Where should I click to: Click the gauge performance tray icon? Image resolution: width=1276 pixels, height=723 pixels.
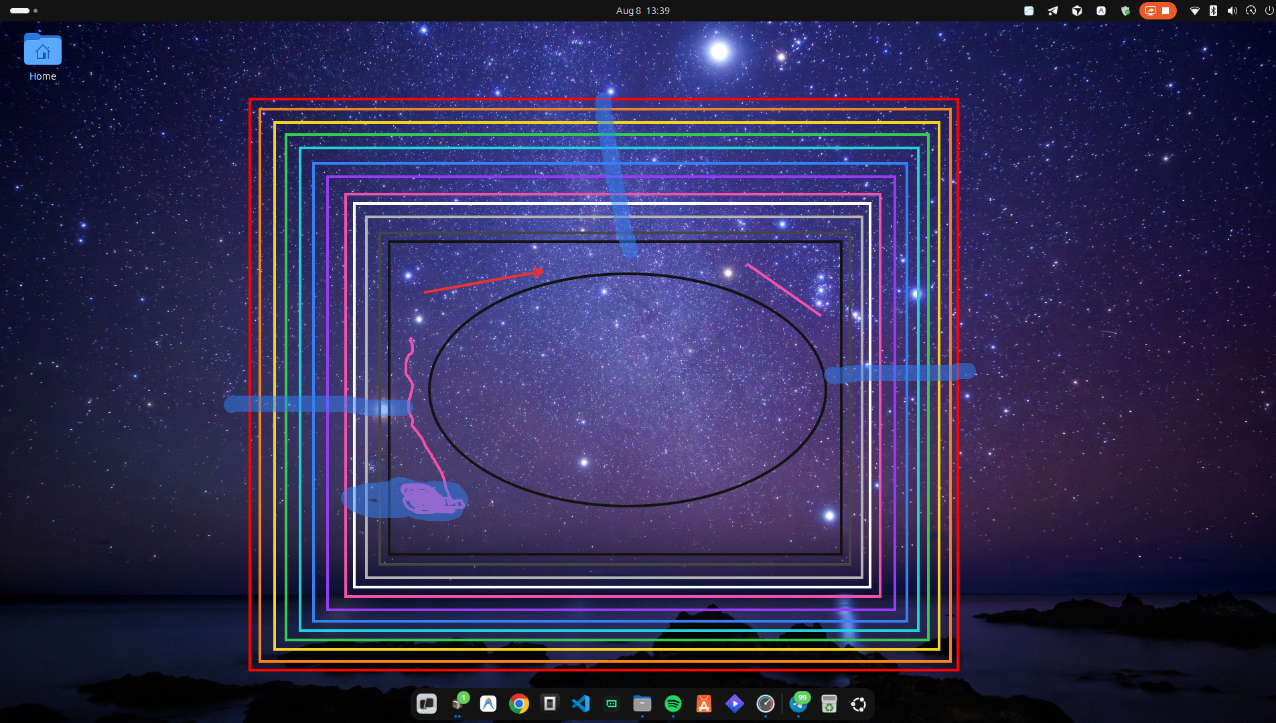(1251, 11)
